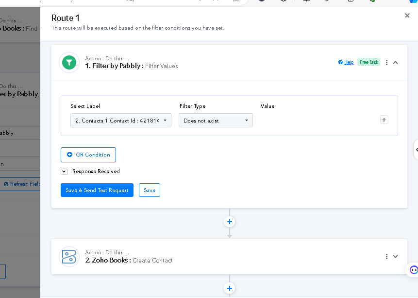
Task: Collapse the Filter by Pabbly step
Action: click(x=395, y=63)
